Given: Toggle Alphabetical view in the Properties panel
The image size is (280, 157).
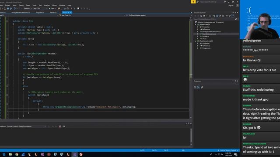Looking at the screenshot, I should pos(198,87).
